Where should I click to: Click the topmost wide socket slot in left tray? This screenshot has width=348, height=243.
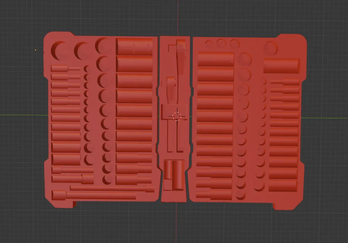pos(134,47)
